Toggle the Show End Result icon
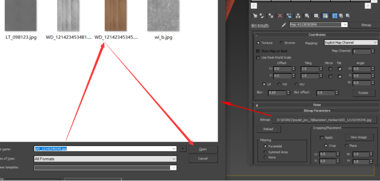The width and height of the screenshot is (380, 181). tap(334, 16)
